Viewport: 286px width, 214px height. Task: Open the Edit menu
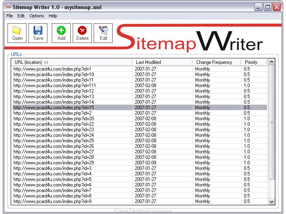coord(21,16)
